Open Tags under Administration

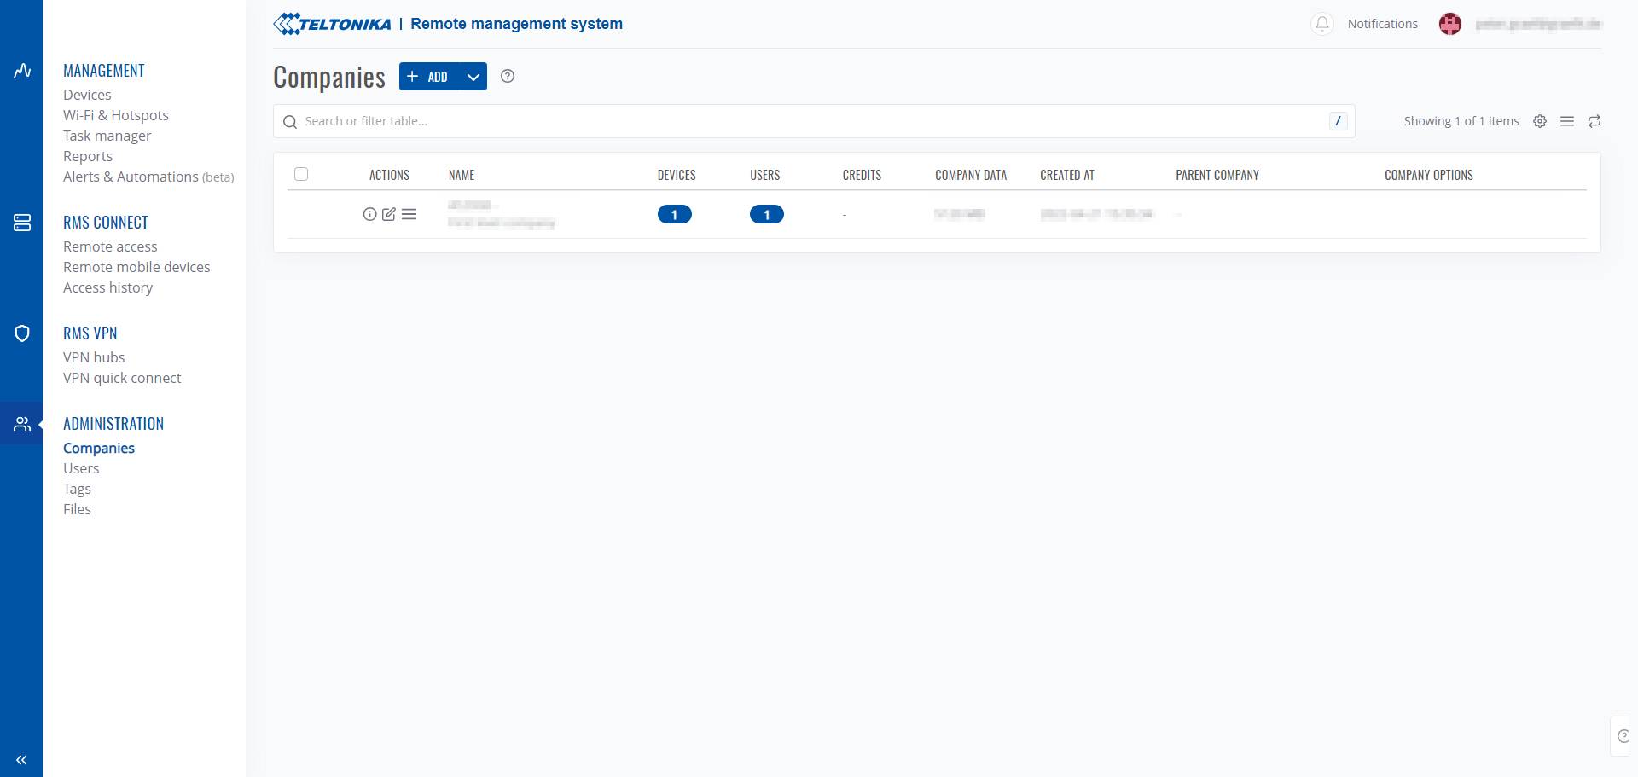(x=77, y=489)
